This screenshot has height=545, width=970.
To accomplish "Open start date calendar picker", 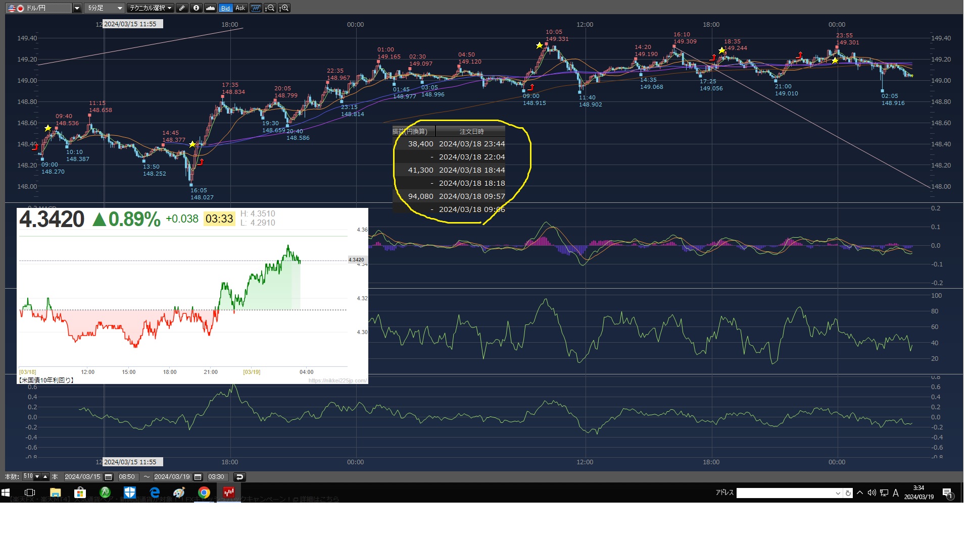I will pos(108,477).
